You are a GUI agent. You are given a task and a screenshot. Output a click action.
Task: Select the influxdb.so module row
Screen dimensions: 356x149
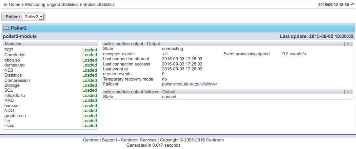15,95
